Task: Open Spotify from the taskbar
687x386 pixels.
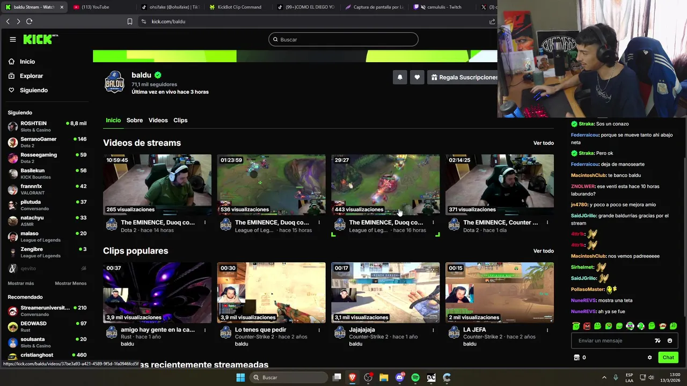Action: coord(415,377)
